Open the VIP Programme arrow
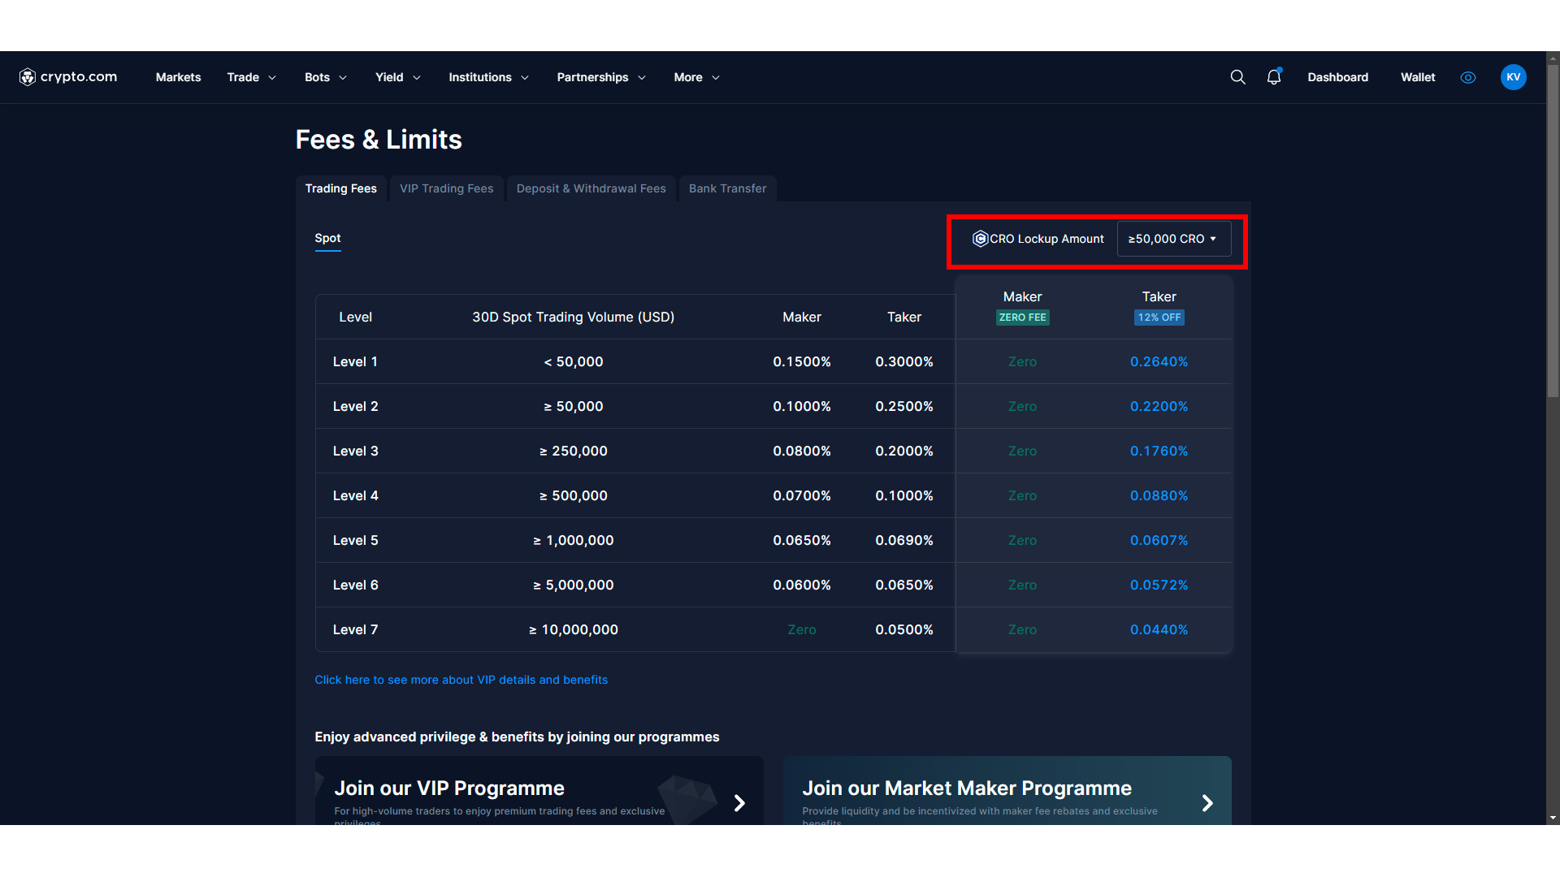 tap(739, 803)
